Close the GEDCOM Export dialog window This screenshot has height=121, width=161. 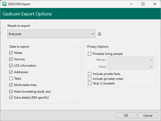tap(155, 4)
